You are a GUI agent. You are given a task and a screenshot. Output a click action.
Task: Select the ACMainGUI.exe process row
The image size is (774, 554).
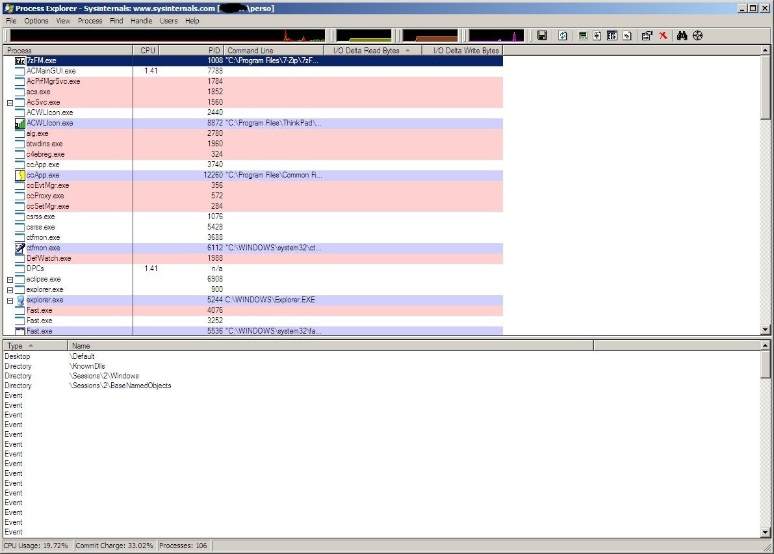[x=253, y=71]
